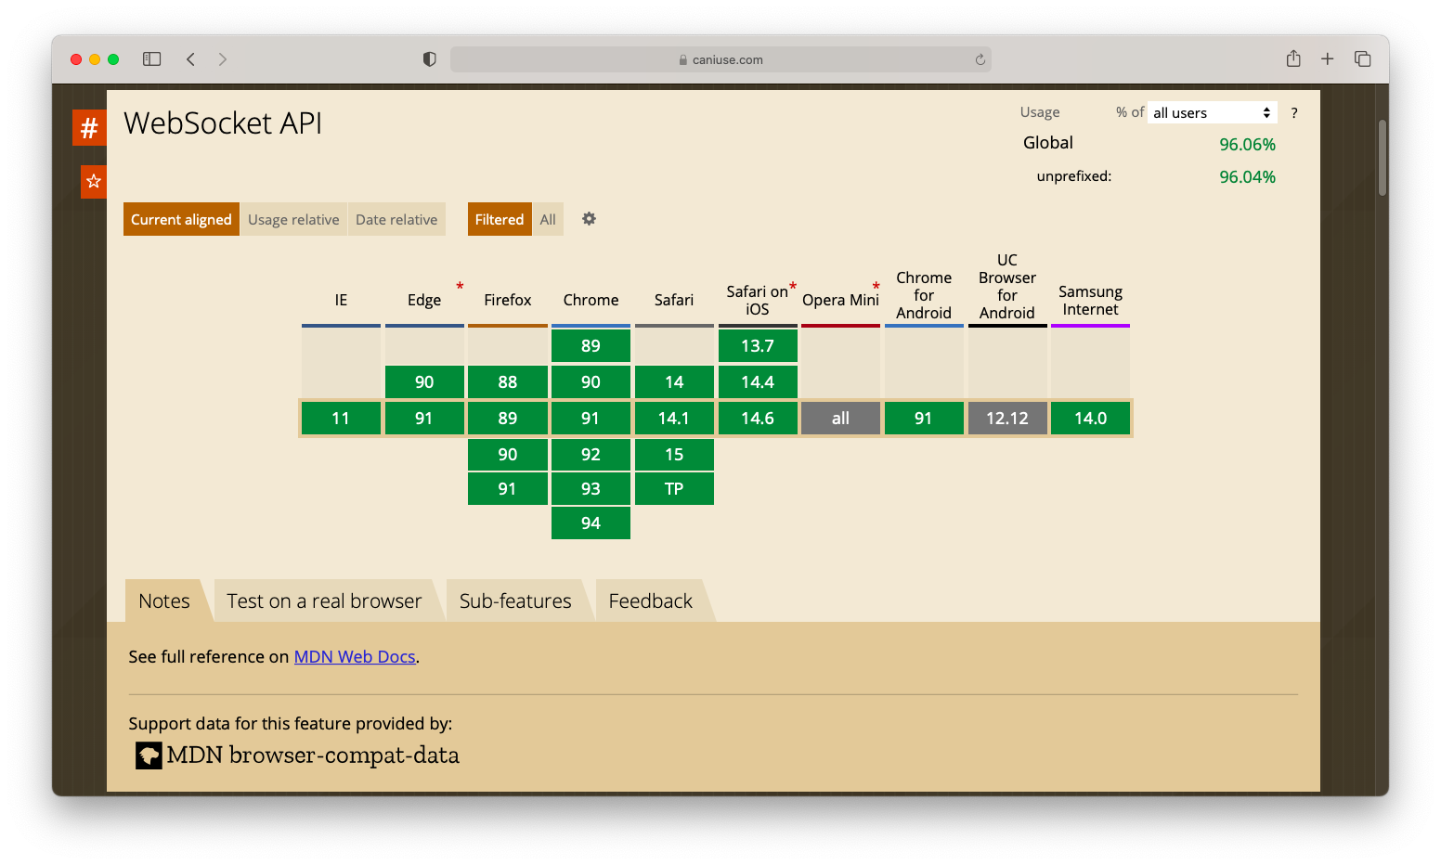Star the WebSocket API feature
1441x865 pixels.
(x=94, y=181)
